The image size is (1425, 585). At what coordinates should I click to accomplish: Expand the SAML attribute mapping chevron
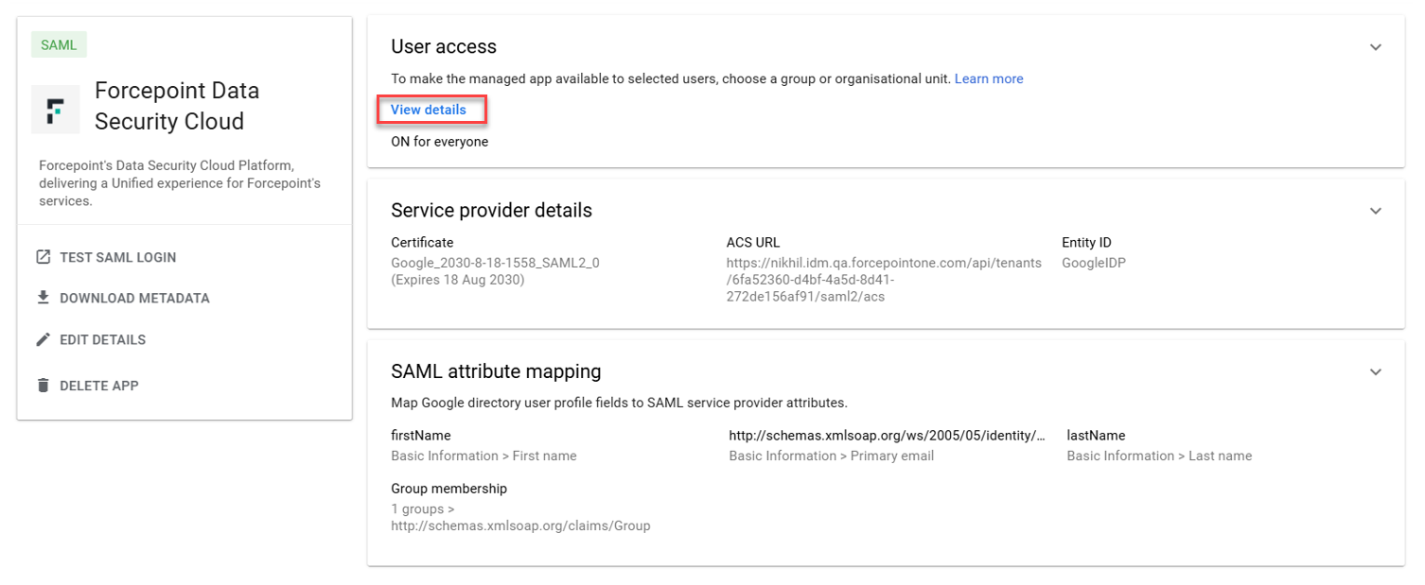pos(1376,372)
